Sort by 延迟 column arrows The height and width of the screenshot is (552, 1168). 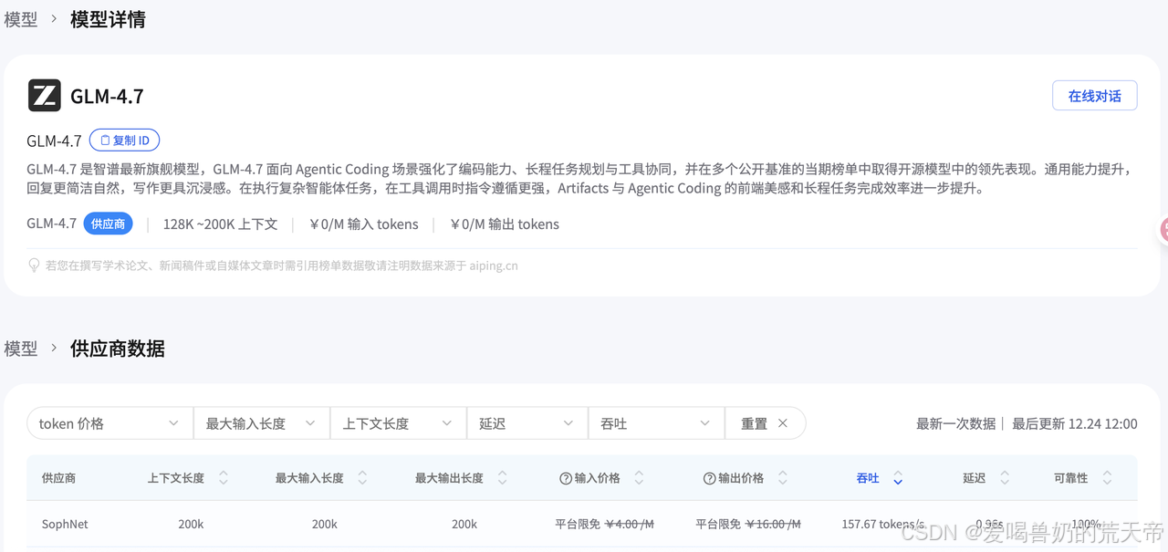1005,478
